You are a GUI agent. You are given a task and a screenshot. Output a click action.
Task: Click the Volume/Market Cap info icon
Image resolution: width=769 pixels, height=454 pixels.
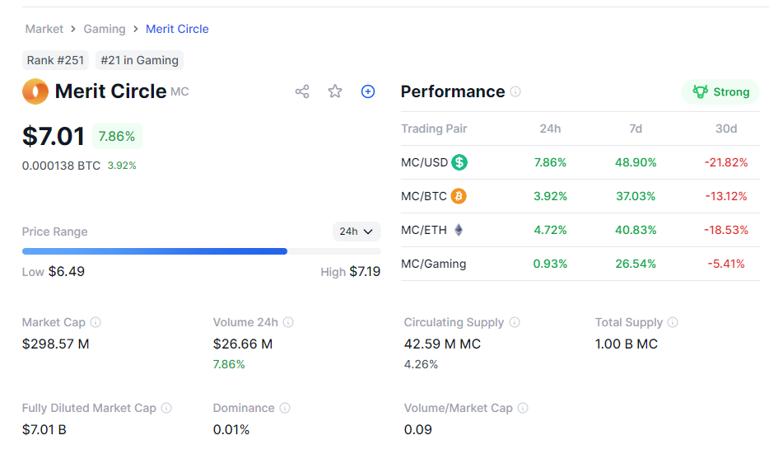pos(523,408)
